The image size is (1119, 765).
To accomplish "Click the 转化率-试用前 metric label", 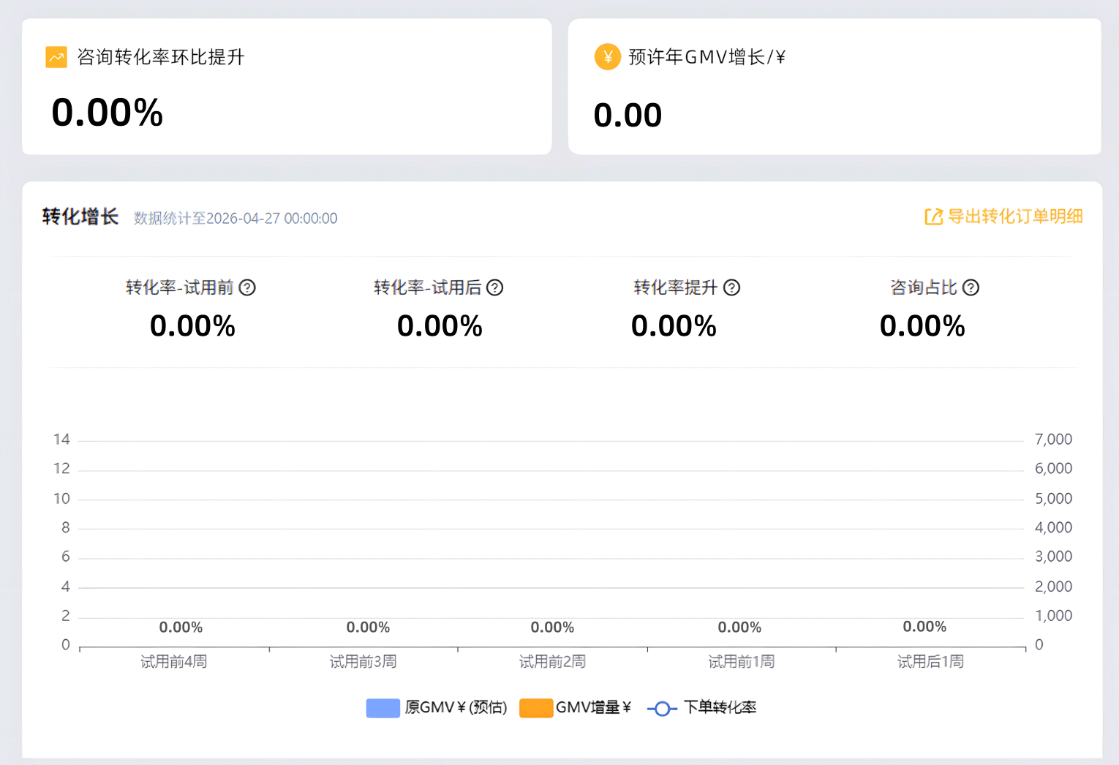I will [x=179, y=287].
